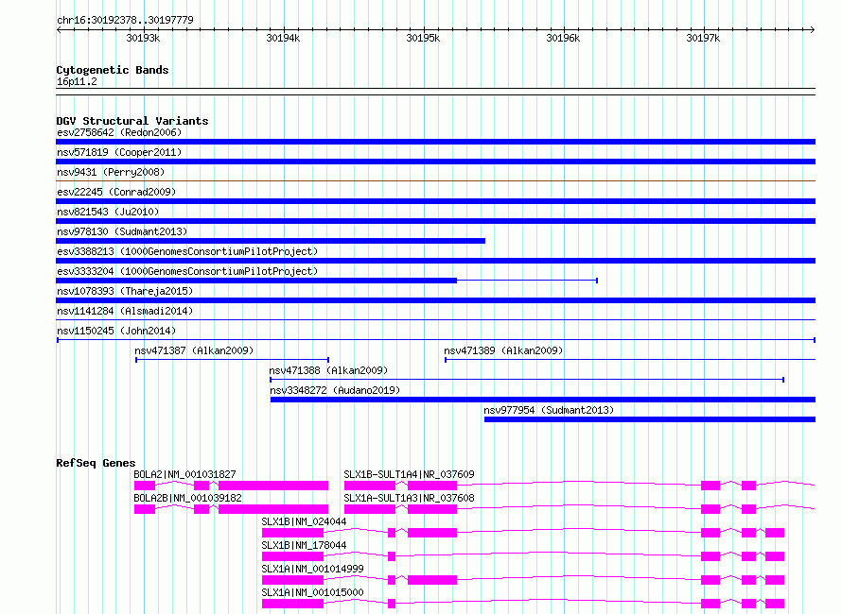Open gene label SLX1B|NM_024044
This screenshot has width=842, height=614.
coord(304,521)
